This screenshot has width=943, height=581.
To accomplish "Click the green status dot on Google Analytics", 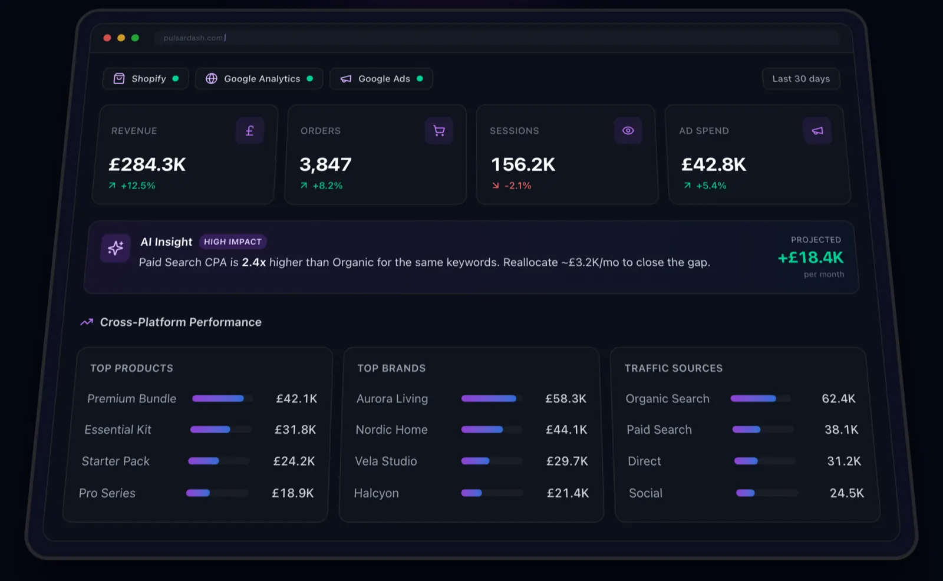I will point(310,78).
